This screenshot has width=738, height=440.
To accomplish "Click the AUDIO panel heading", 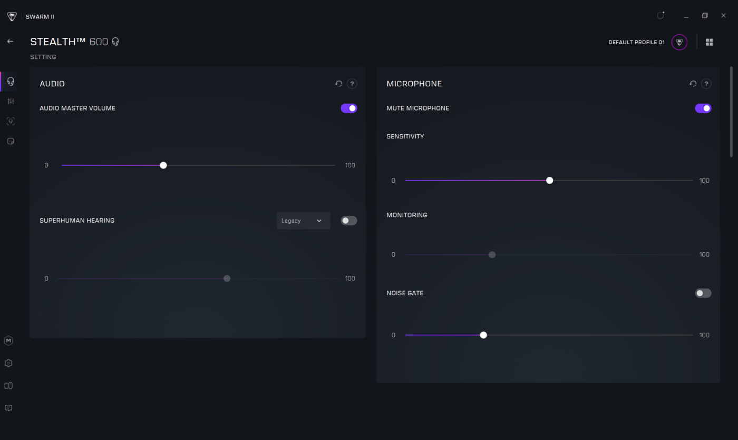I will click(52, 84).
